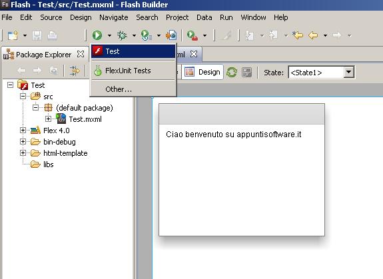Click the Profile toolbar icon
383x279 pixels.
pyautogui.click(x=147, y=35)
